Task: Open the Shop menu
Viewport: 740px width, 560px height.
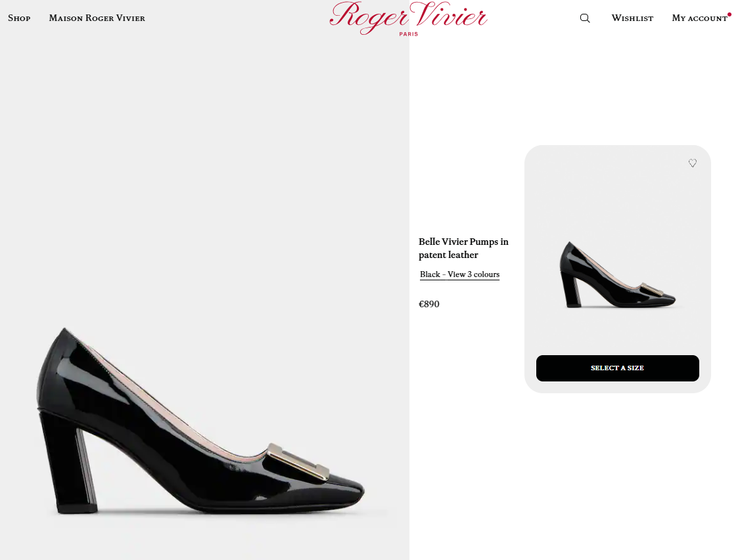Action: point(19,18)
